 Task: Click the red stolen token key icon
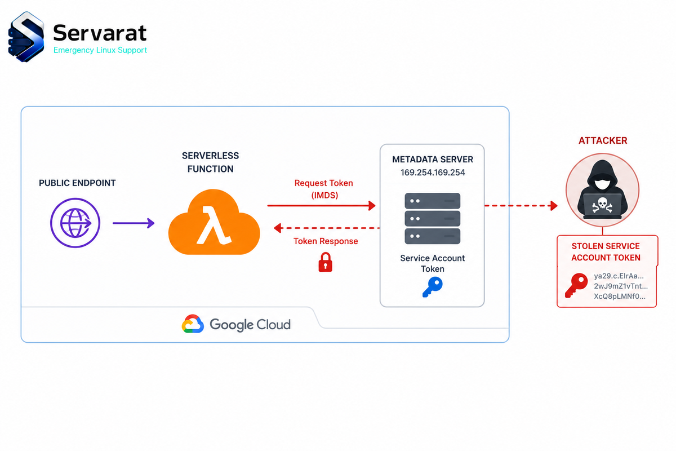point(576,286)
